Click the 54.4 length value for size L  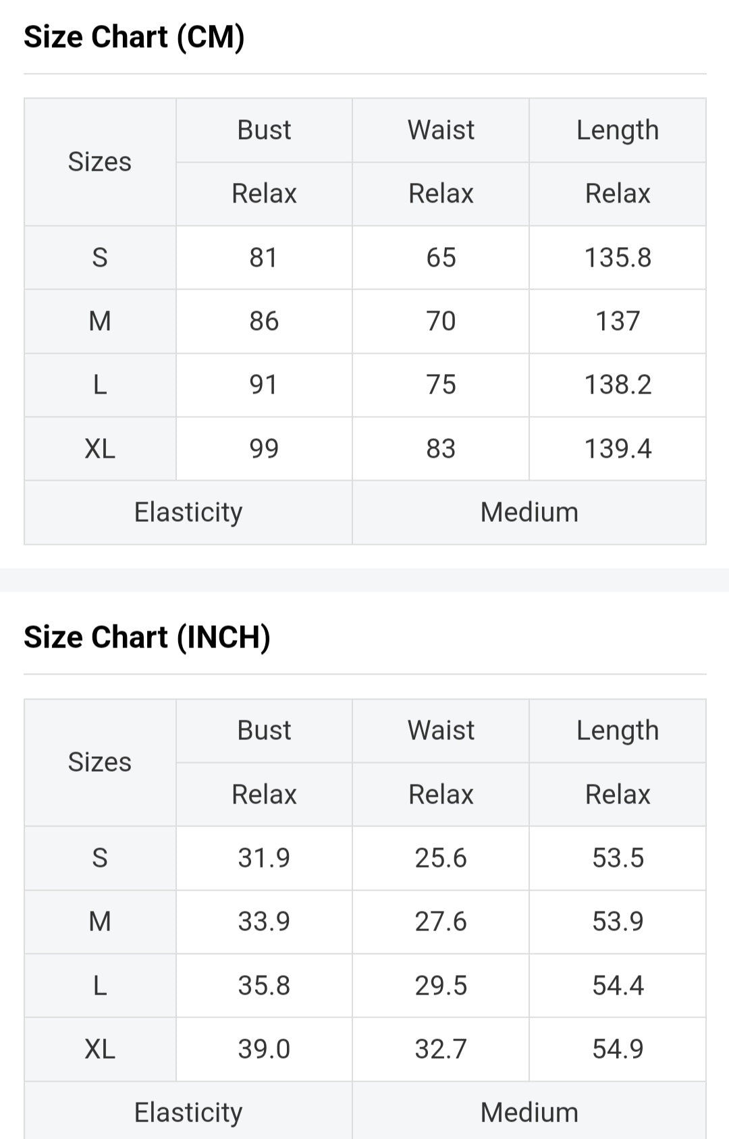point(617,986)
